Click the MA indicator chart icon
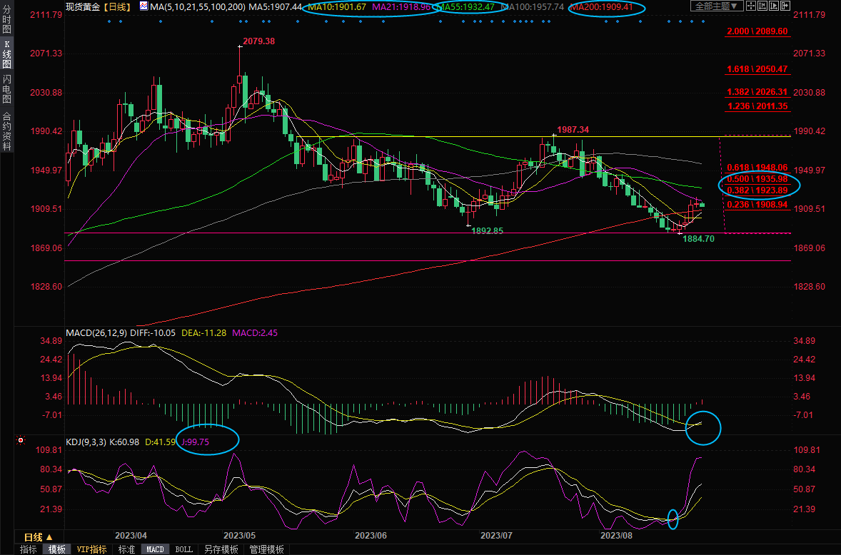 [143, 6]
